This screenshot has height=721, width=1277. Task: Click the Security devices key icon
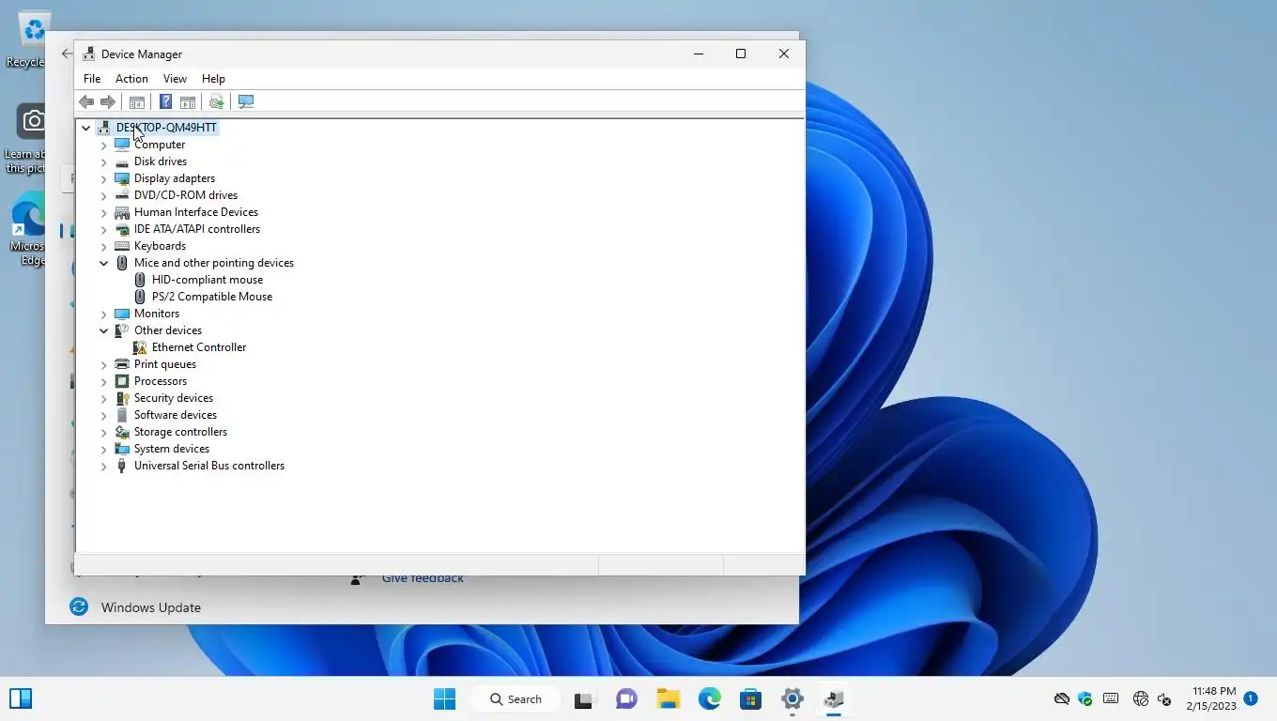(x=122, y=398)
